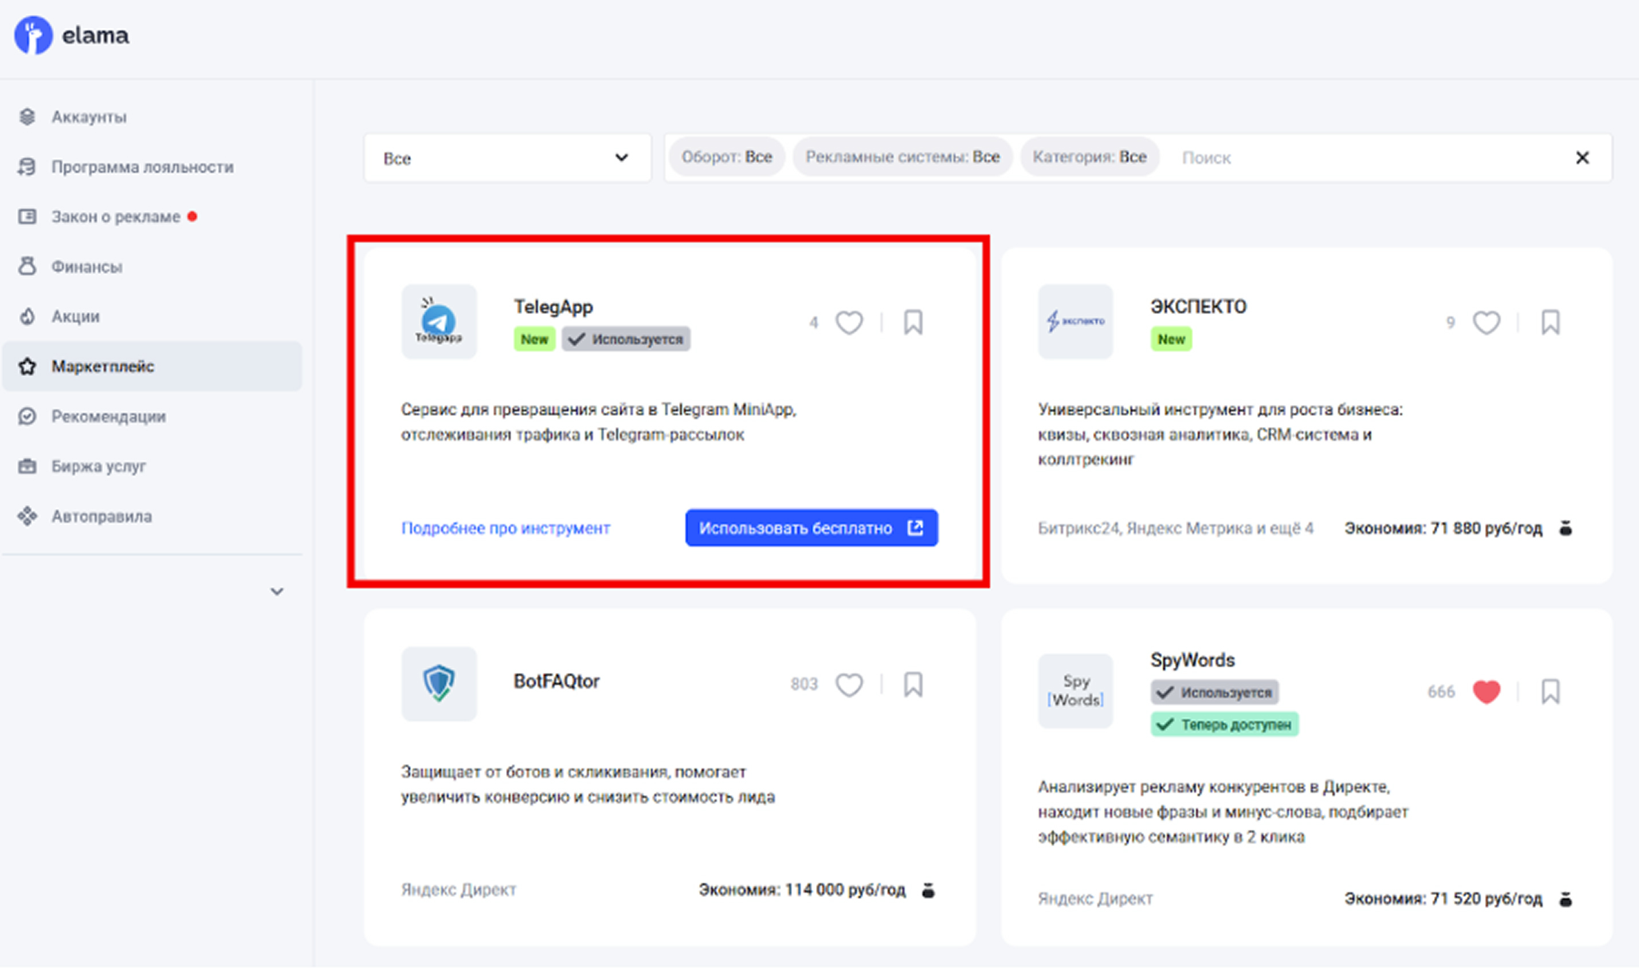This screenshot has width=1639, height=976.
Task: Open Рекомендации from the sidebar
Action: point(108,416)
